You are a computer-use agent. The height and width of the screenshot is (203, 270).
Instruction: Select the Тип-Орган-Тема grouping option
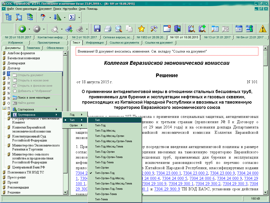[x=115, y=194]
